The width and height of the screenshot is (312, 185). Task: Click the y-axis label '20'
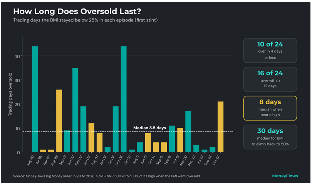pos(17,105)
